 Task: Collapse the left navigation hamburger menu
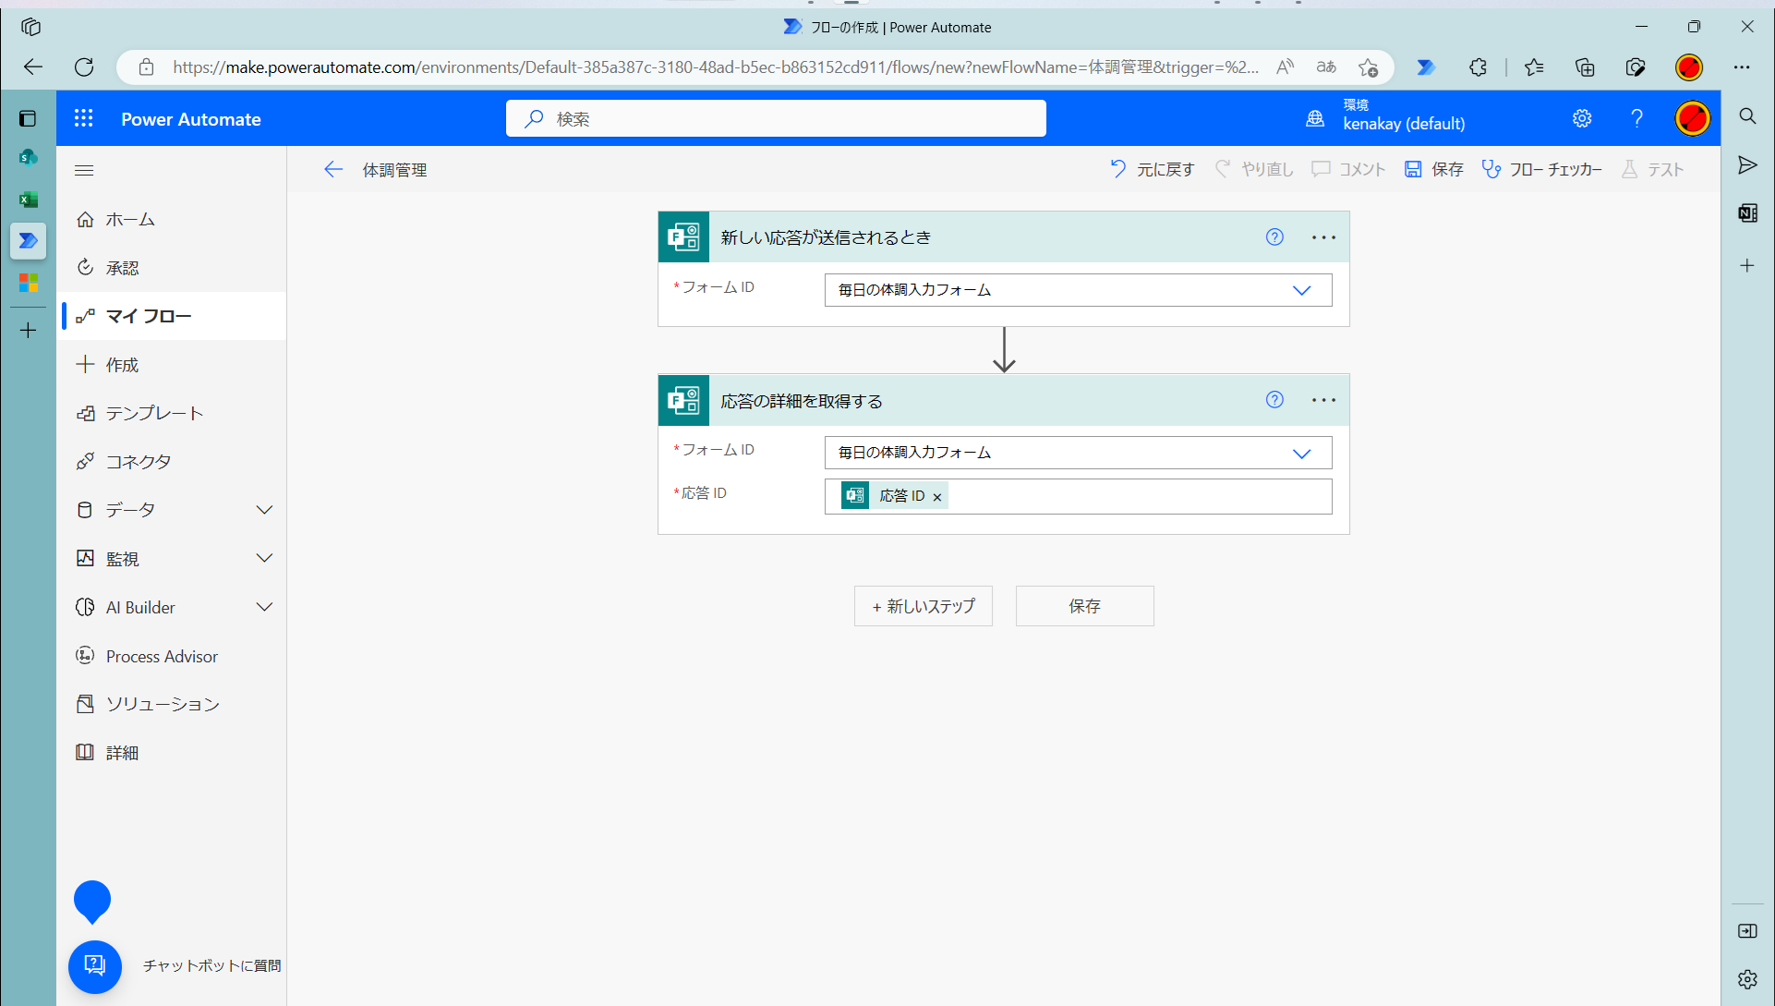pyautogui.click(x=84, y=170)
